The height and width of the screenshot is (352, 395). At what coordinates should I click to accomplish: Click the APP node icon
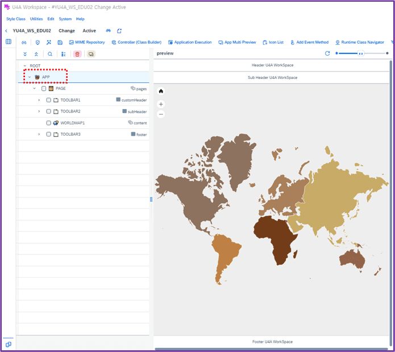click(x=37, y=77)
